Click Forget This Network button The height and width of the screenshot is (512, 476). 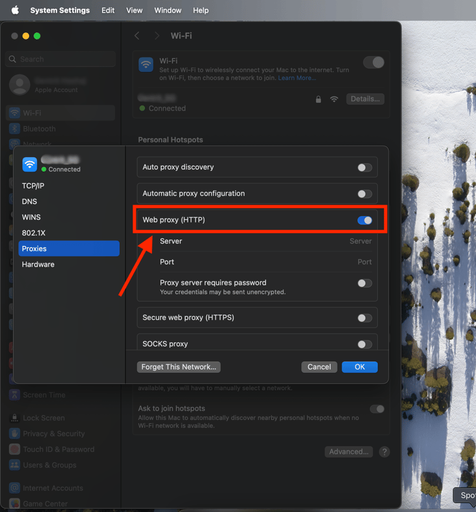coord(179,367)
